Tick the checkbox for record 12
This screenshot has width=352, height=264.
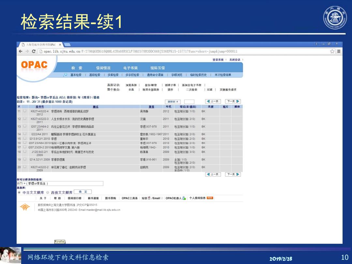[x=25, y=119]
